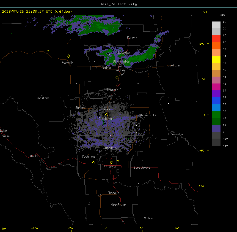
Task: Select the bright green 20-30 dBZ legend swatch
Action: point(216,115)
